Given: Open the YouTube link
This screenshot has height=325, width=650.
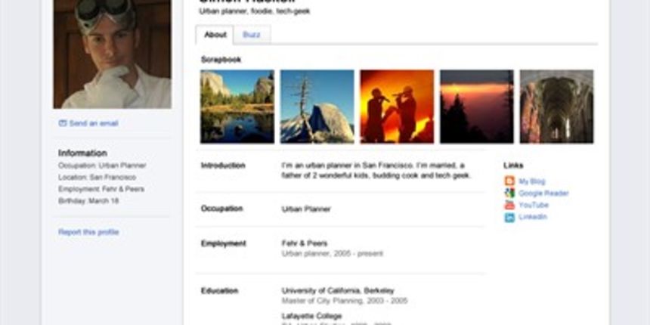Looking at the screenshot, I should 534,205.
